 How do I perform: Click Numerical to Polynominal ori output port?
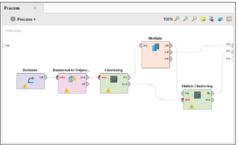[88, 84]
